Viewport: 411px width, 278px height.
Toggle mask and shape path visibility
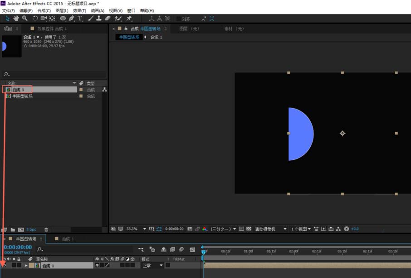pyautogui.click(x=159, y=229)
